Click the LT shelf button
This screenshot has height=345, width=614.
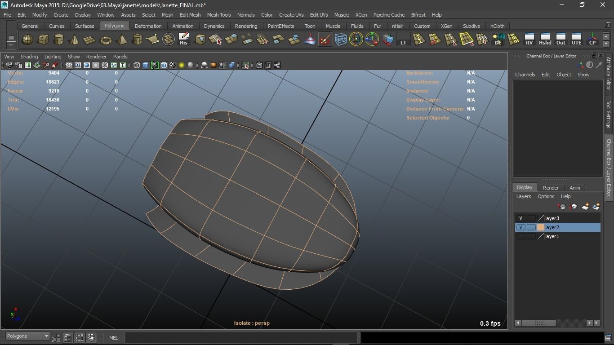(403, 40)
